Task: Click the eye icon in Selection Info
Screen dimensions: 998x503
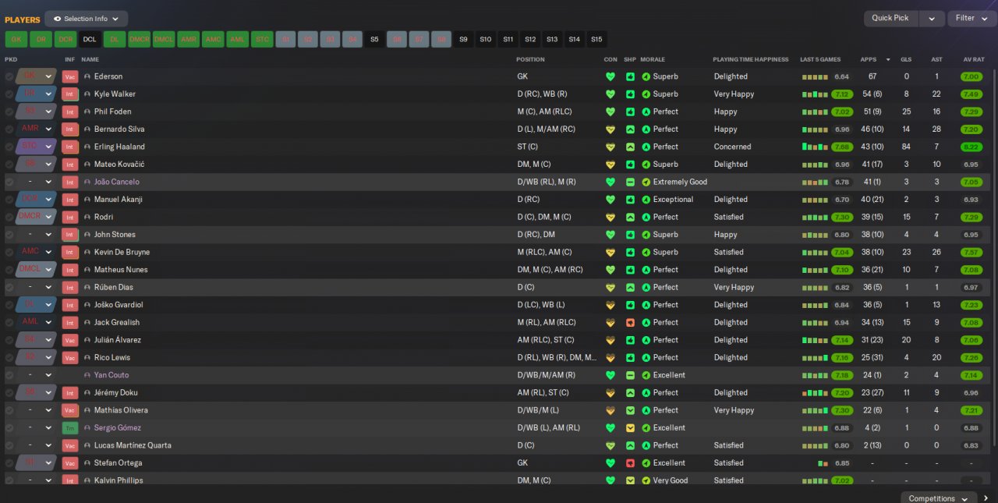Action: pos(57,18)
